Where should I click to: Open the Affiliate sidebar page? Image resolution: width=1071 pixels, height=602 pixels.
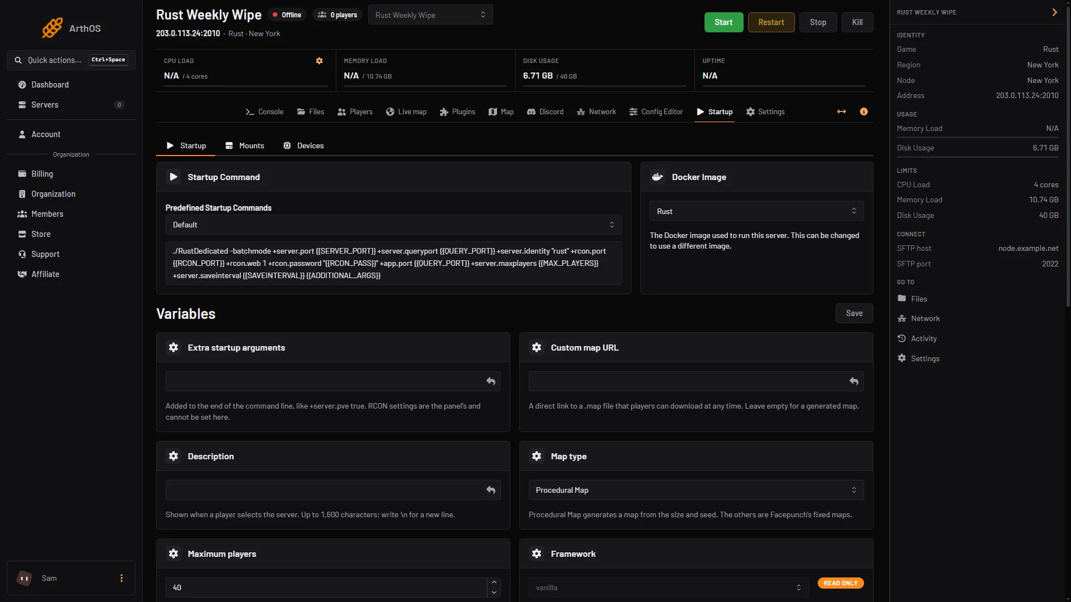(71, 274)
